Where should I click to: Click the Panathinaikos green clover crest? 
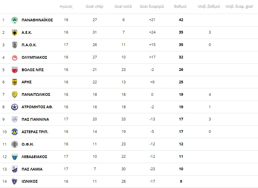click(14, 20)
